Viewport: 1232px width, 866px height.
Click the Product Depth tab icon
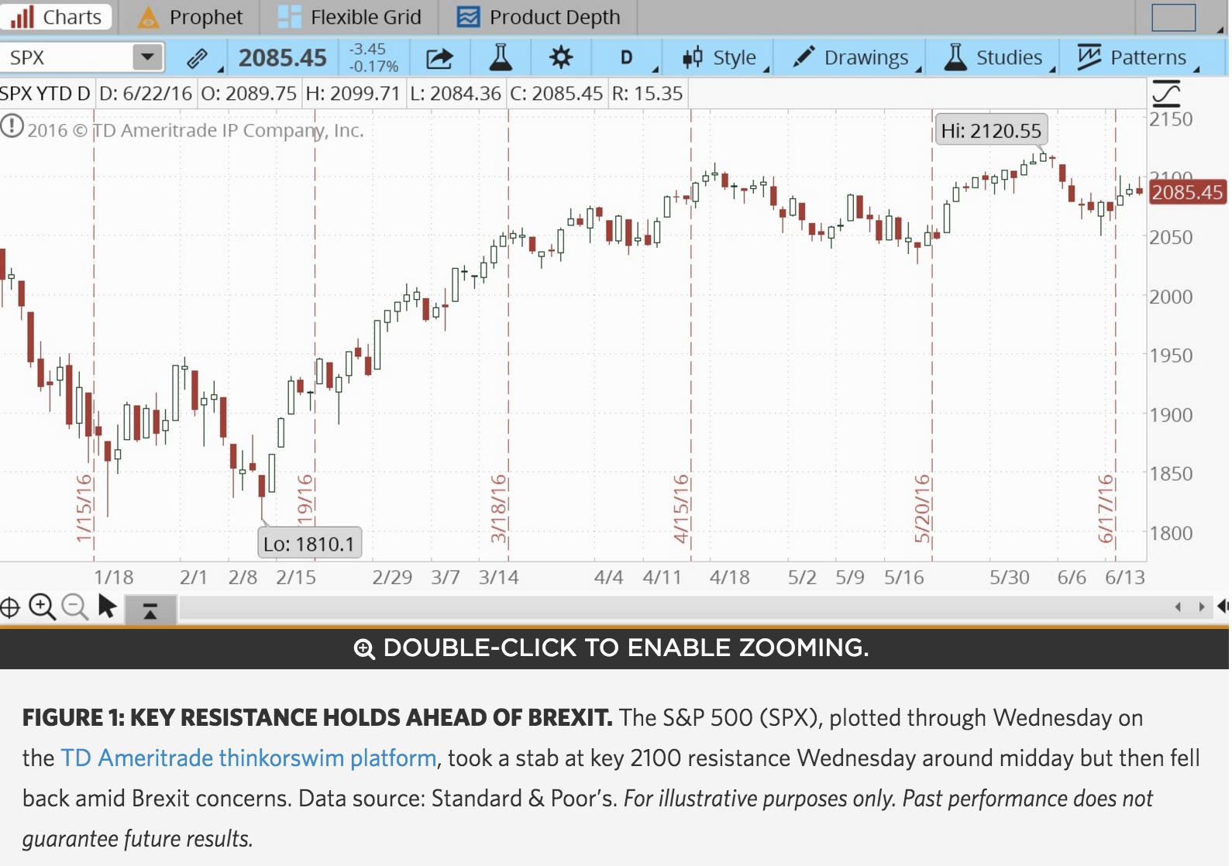click(x=468, y=17)
